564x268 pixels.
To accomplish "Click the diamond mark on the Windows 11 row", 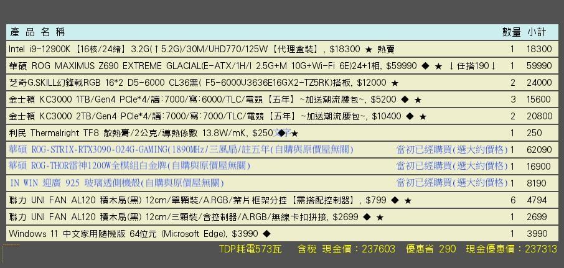I will point(266,234).
